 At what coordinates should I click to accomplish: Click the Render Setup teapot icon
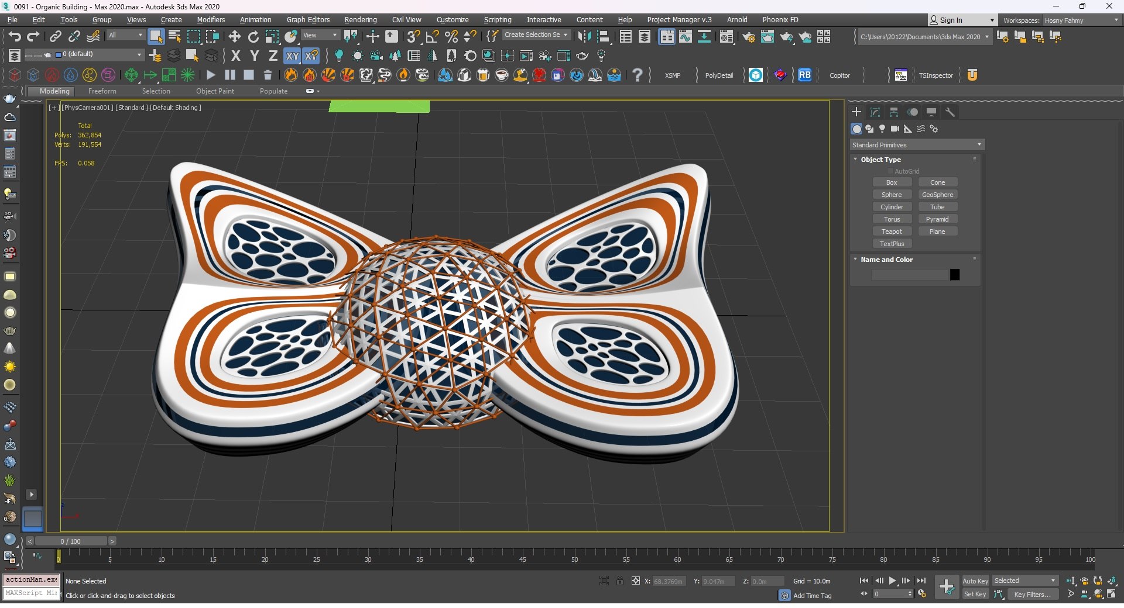click(749, 37)
